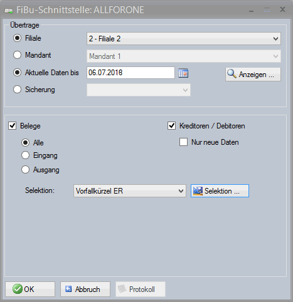The height and width of the screenshot is (302, 293).
Task: Choose the Ausgang radio option
Action: pyautogui.click(x=25, y=169)
